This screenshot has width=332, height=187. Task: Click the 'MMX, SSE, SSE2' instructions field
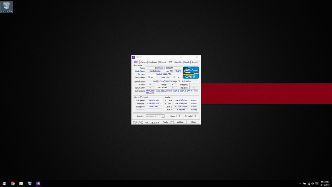tap(172, 92)
